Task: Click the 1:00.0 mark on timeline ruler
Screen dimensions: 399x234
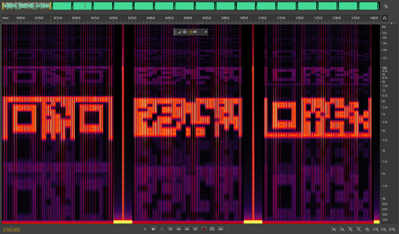Action: click(225, 18)
